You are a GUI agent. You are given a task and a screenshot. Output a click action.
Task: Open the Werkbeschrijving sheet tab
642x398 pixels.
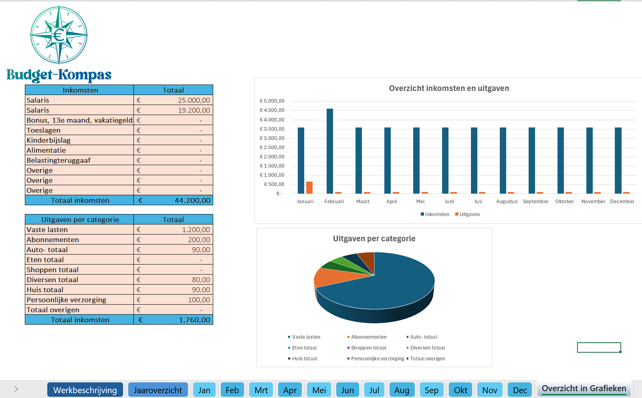tap(85, 390)
